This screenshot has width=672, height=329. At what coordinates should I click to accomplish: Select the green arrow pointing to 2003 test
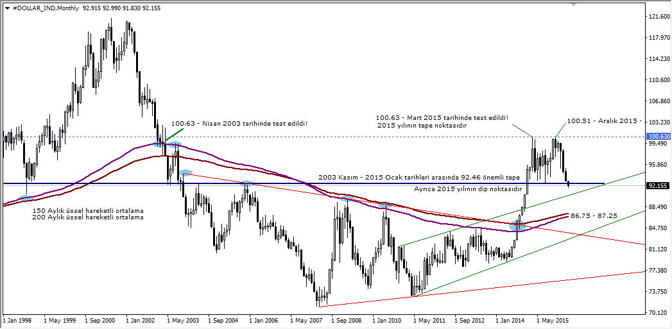[x=174, y=135]
